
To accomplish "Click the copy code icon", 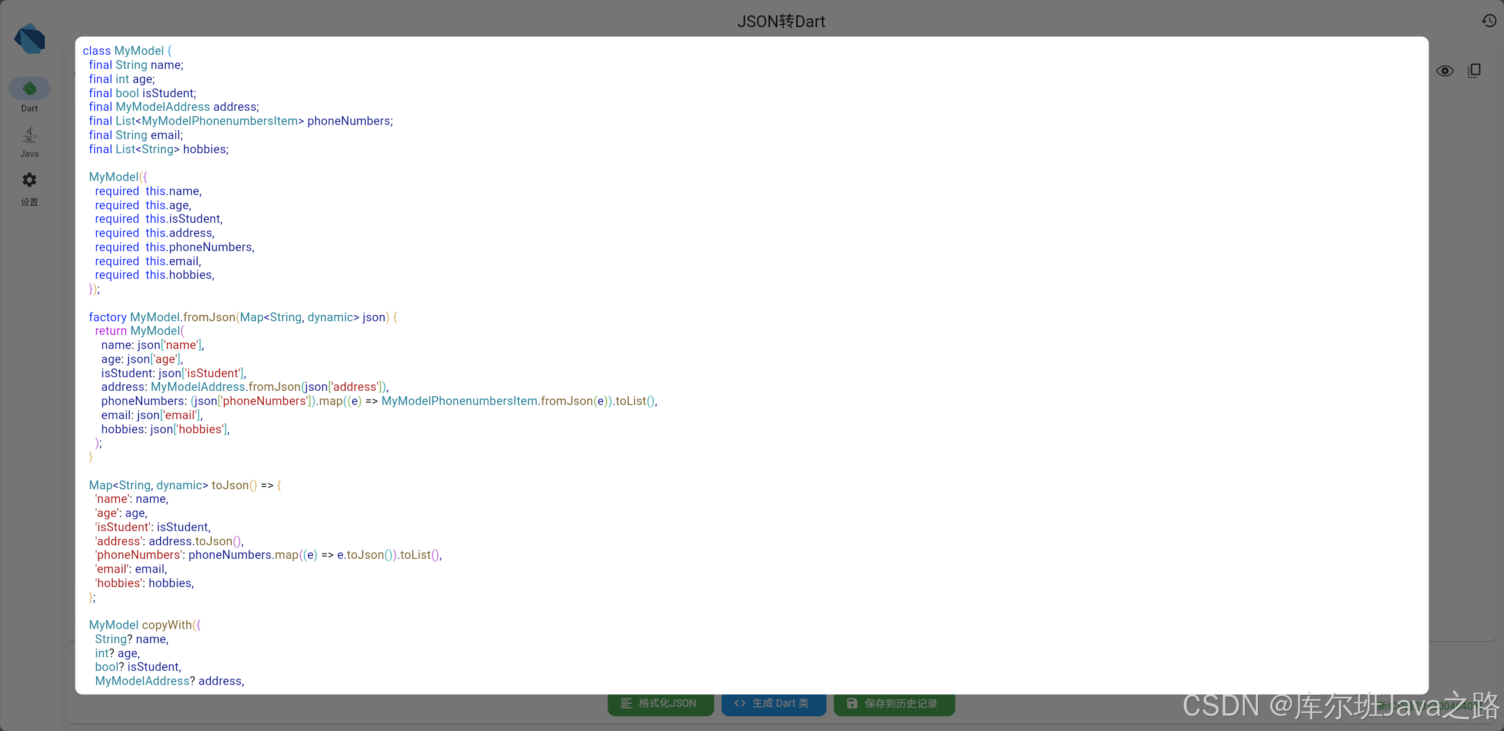I will (1474, 71).
